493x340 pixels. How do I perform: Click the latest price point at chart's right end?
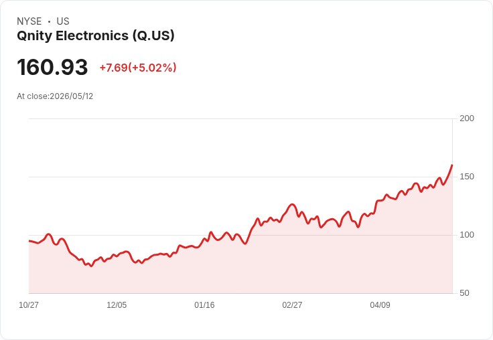pos(452,165)
